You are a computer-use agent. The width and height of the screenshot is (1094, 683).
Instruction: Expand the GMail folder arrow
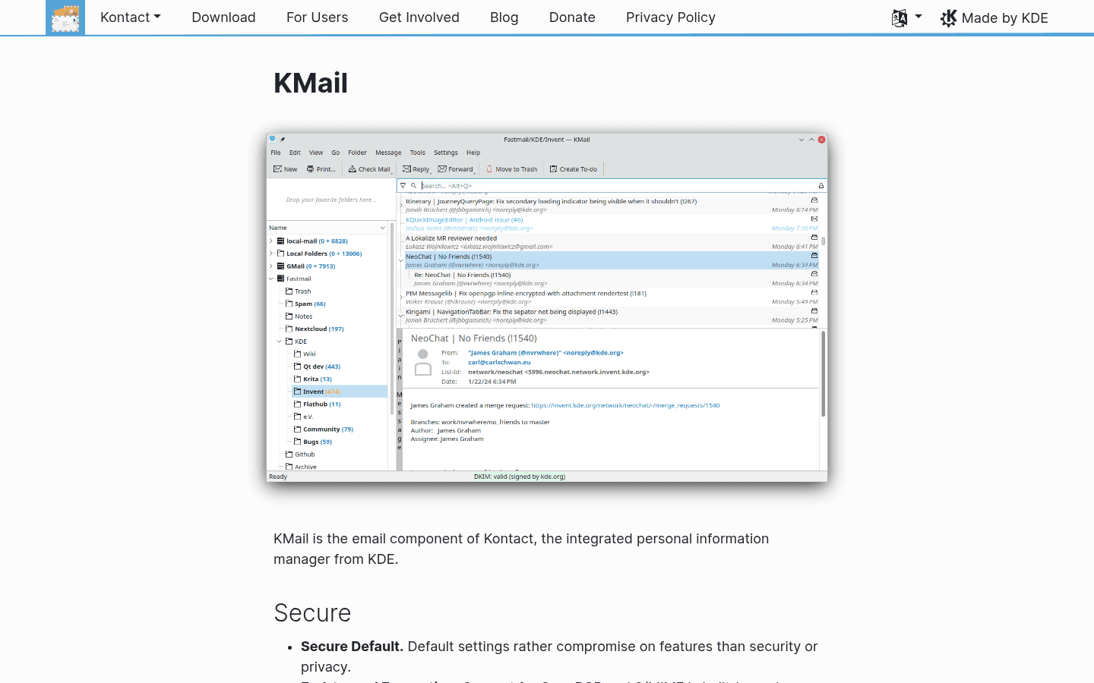(x=271, y=266)
